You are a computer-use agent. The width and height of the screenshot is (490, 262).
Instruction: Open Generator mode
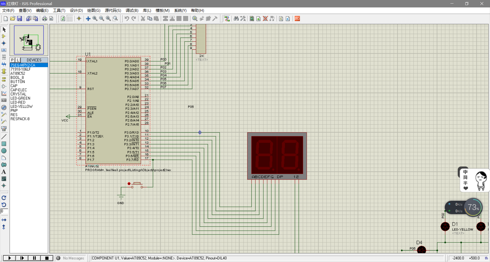[x=4, y=108]
